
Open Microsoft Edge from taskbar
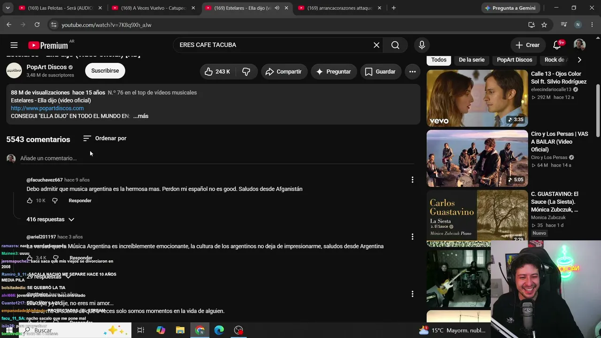[x=219, y=330]
